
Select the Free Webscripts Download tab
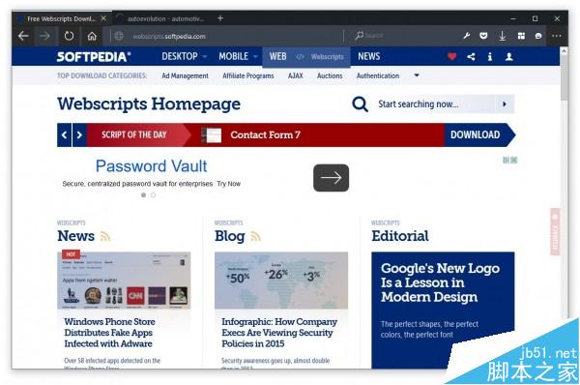[61, 18]
